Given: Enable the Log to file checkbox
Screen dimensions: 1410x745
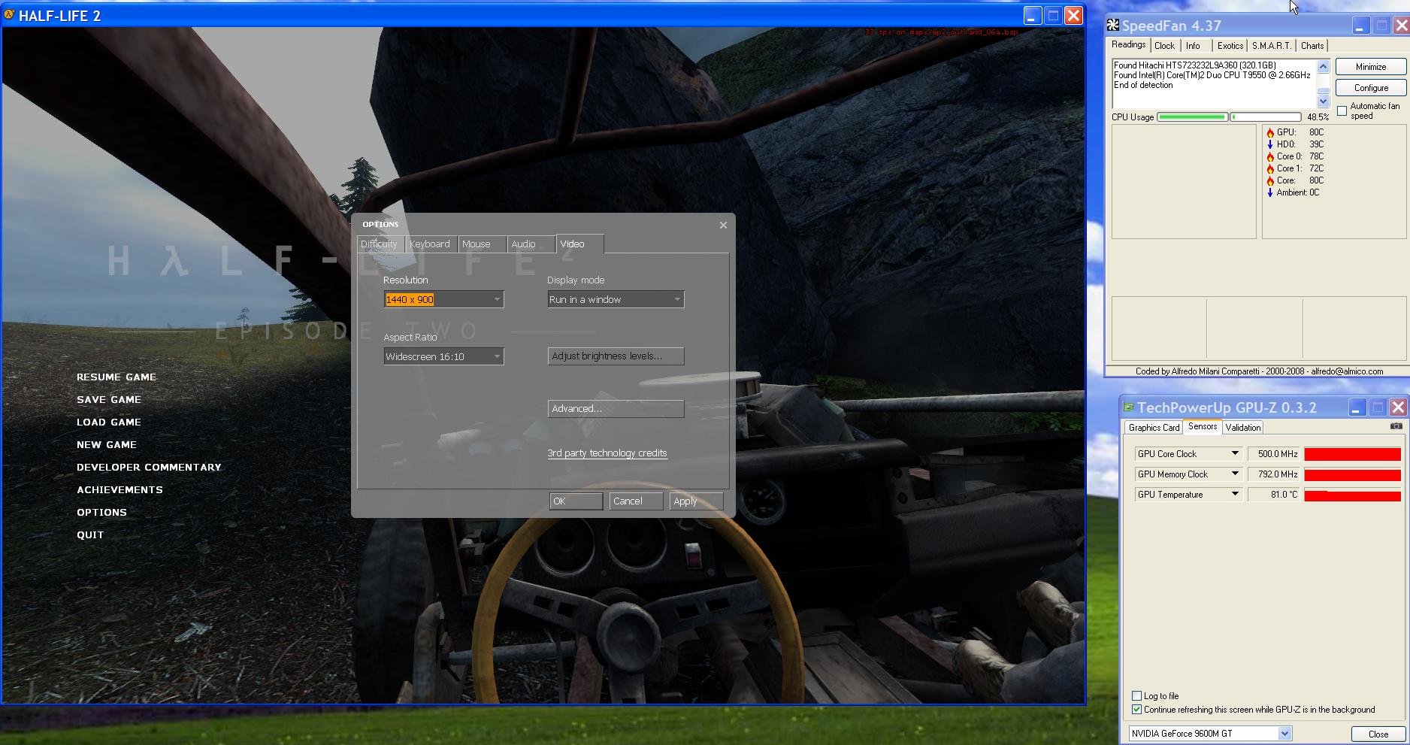Looking at the screenshot, I should pos(1136,696).
